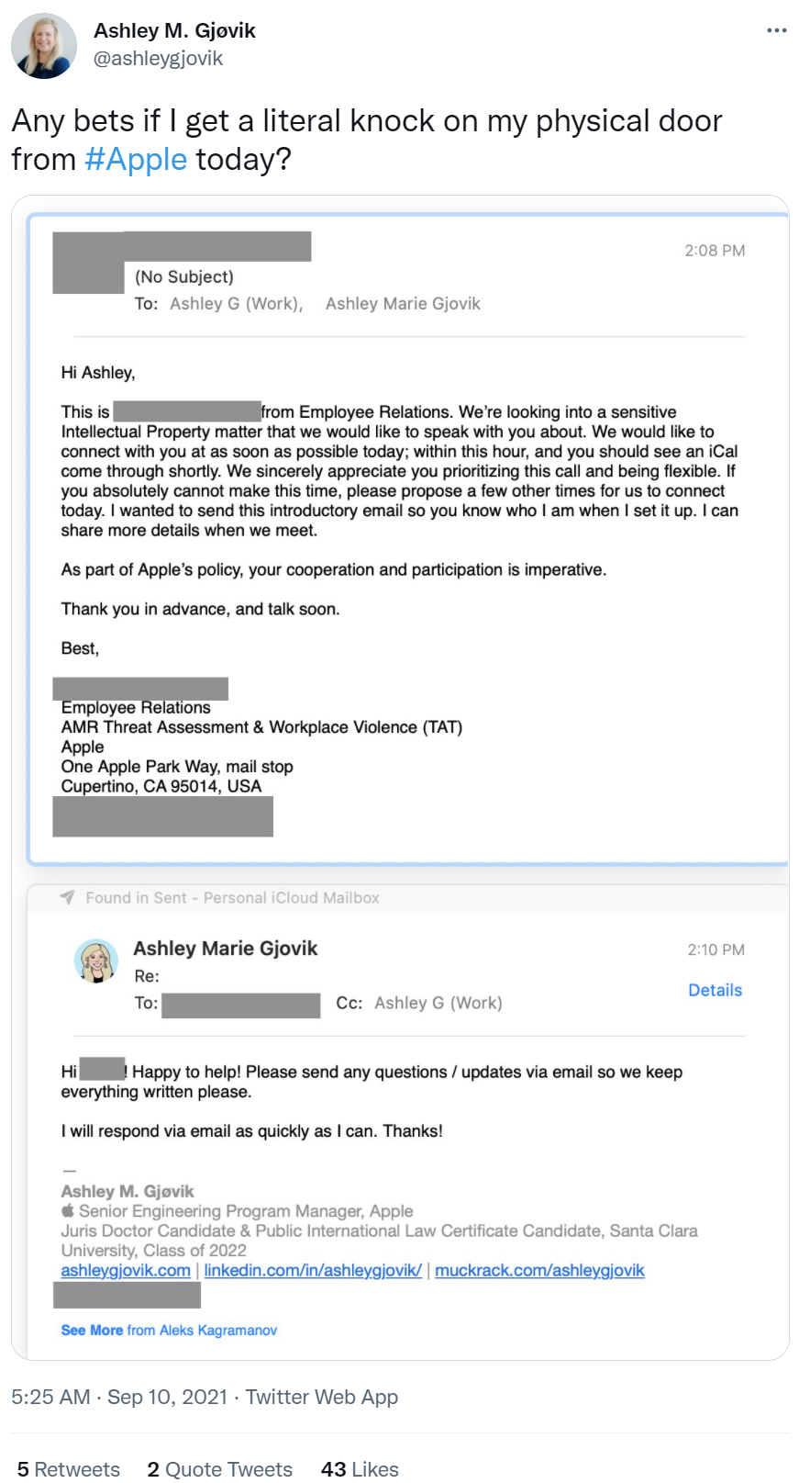Viewport: 799px width, 1483px height.
Task: Click Ashley's round profile photo
Action: 43,46
